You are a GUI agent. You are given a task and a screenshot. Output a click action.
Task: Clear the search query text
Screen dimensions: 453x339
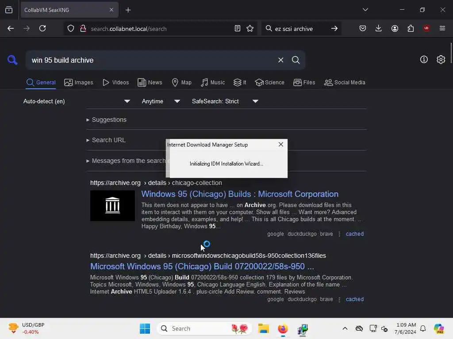point(280,60)
